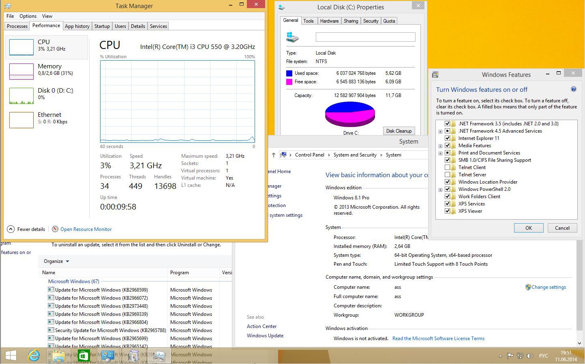Image resolution: width=585 pixels, height=364 pixels.
Task: Open Task Manager Options menu
Action: [28, 16]
